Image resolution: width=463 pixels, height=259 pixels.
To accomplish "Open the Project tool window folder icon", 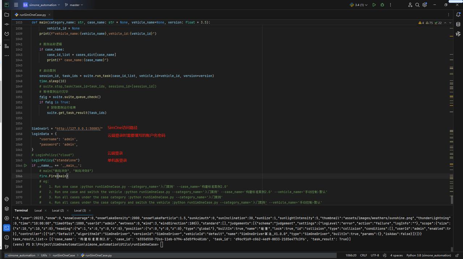I will (x=7, y=15).
